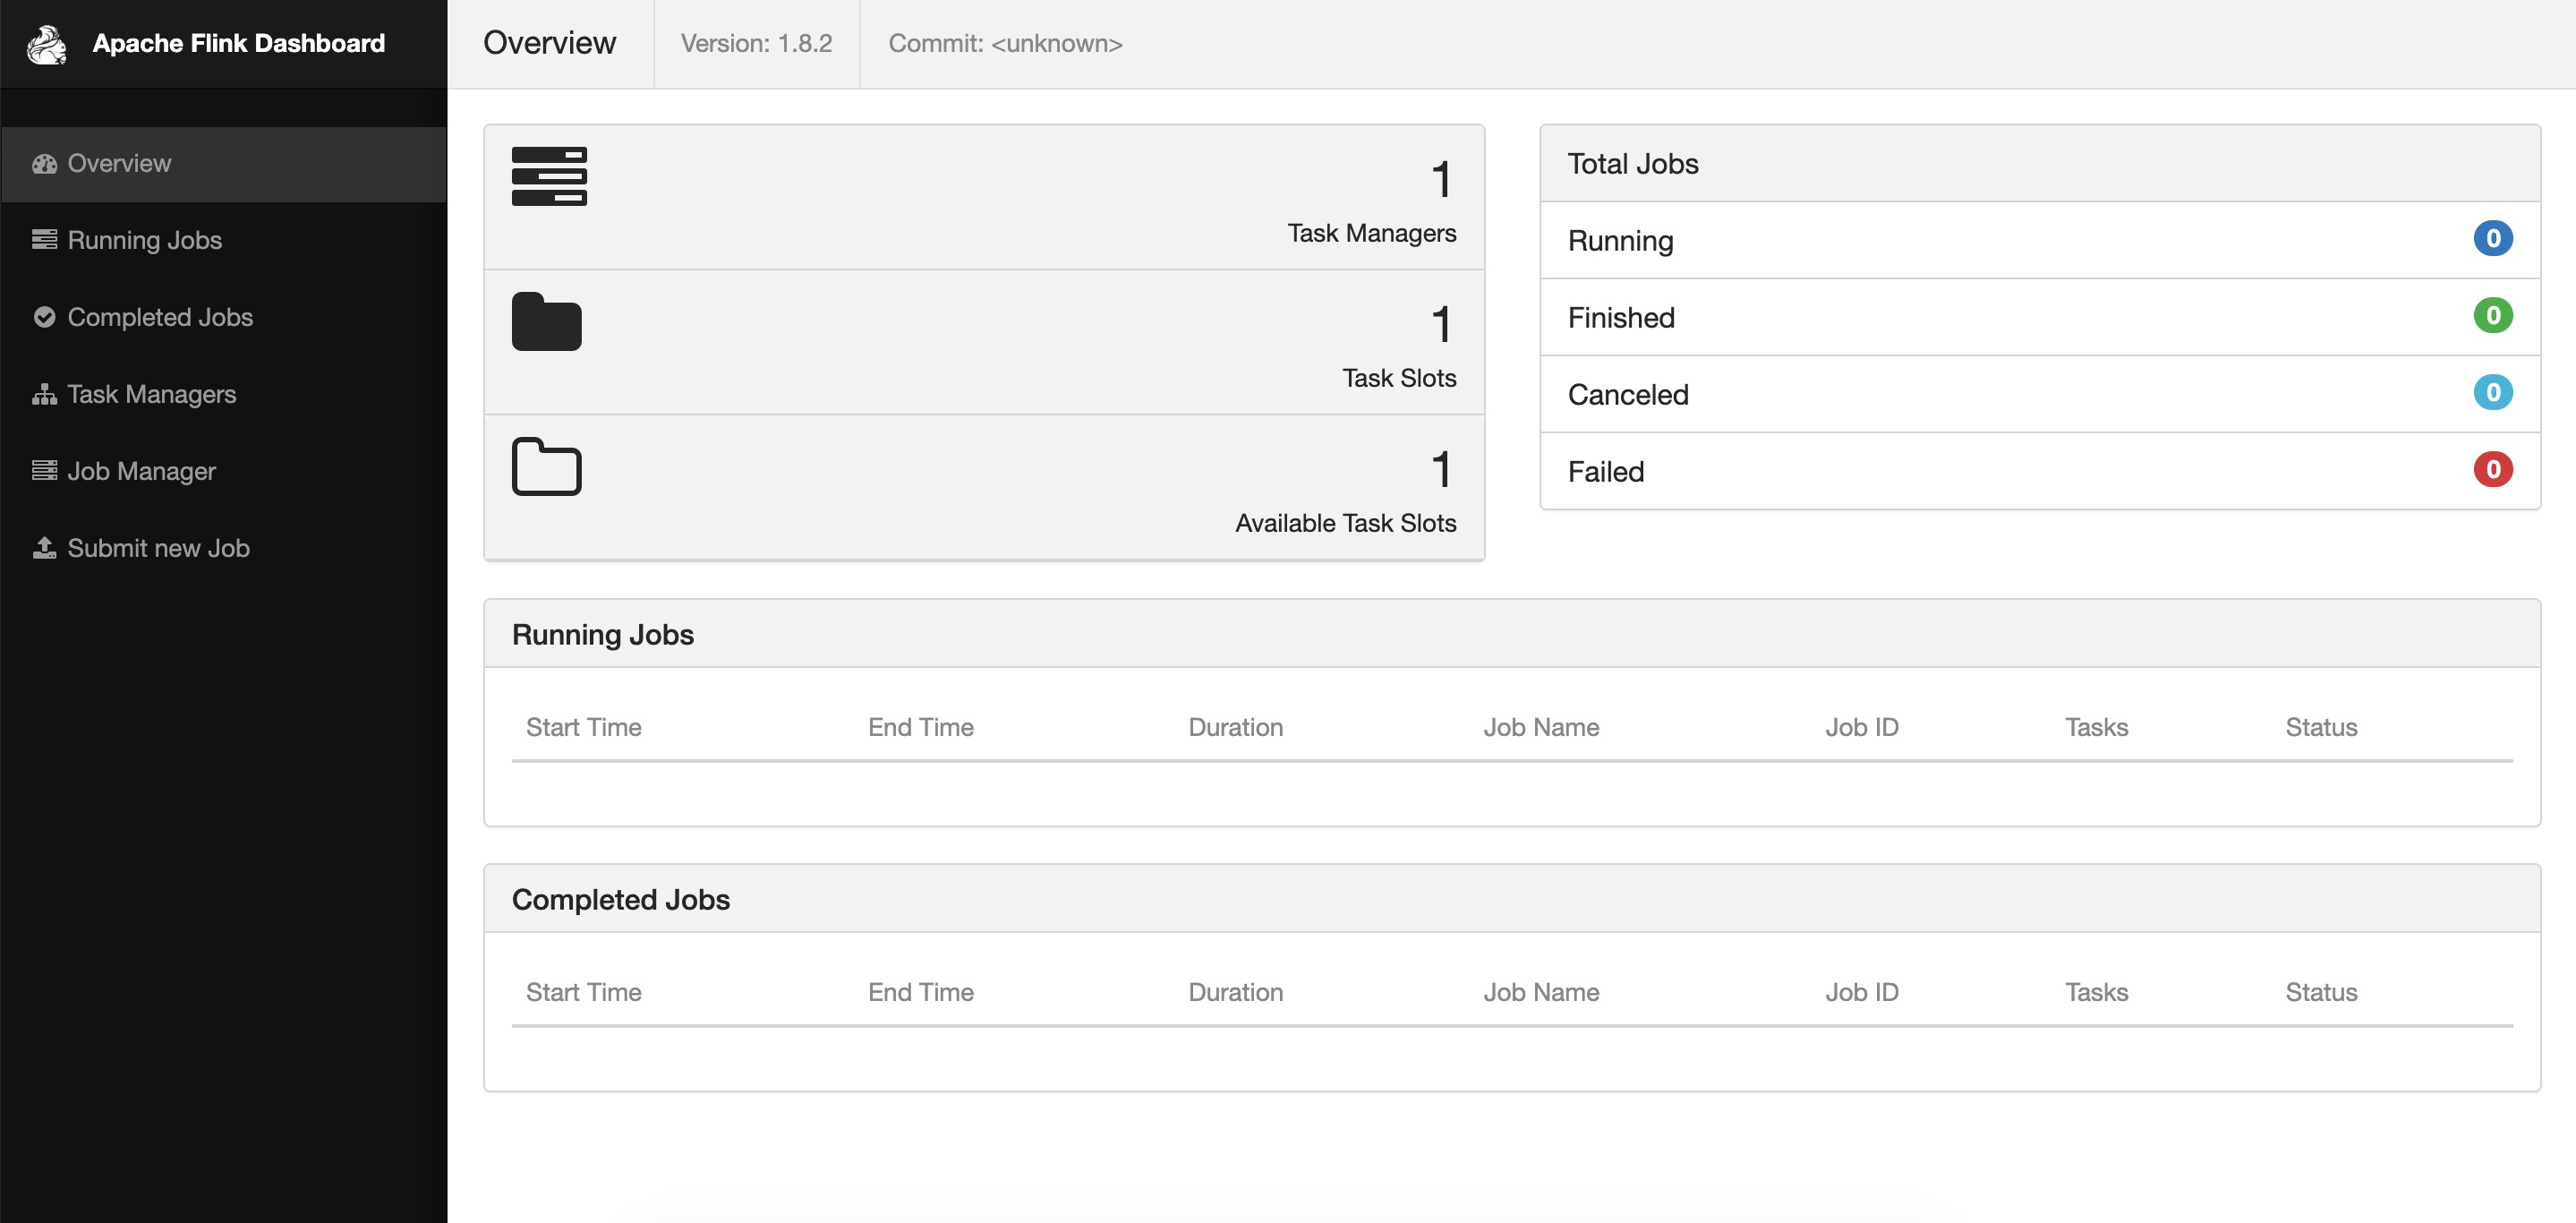Viewport: 2576px width, 1223px height.
Task: Click the Job Manager server icon
Action: pyautogui.click(x=44, y=471)
